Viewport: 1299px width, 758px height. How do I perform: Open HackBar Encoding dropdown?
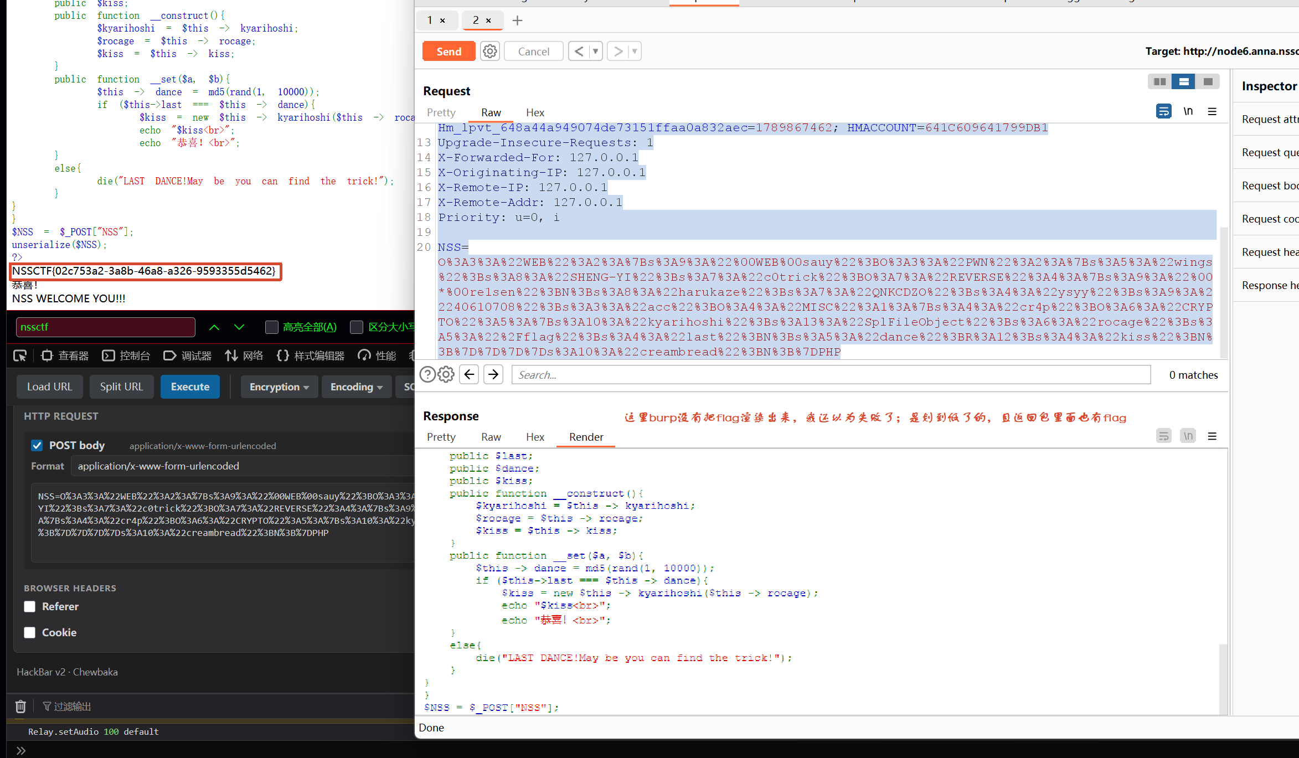pos(357,386)
